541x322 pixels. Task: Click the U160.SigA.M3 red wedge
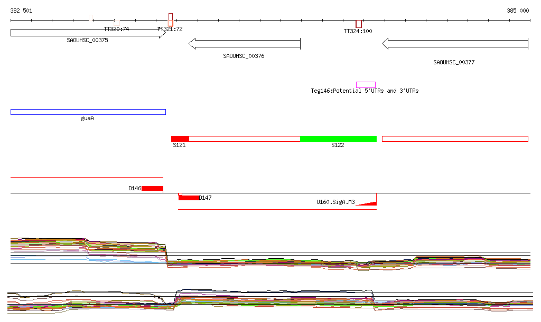tap(367, 203)
